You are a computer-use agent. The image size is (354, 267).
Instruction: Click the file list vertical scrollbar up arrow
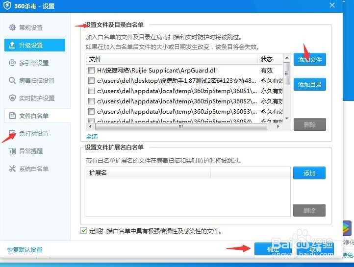point(287,58)
